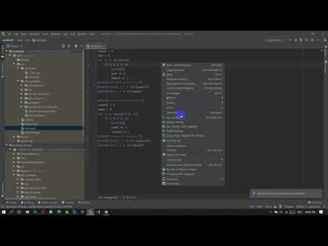Choose the Generate entry in context menu
This screenshot has height=246, width=328.
pyautogui.click(x=193, y=113)
